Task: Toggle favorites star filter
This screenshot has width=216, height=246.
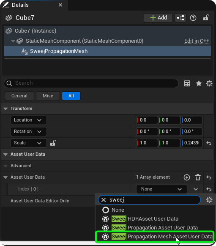Action: click(x=199, y=83)
